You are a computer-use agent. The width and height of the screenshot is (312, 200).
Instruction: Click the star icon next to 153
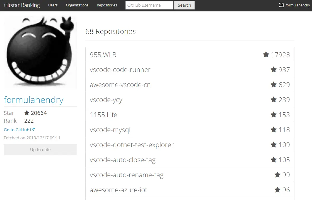[274, 115]
